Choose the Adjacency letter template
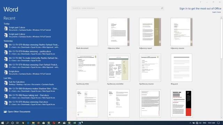 click(x=118, y=33)
